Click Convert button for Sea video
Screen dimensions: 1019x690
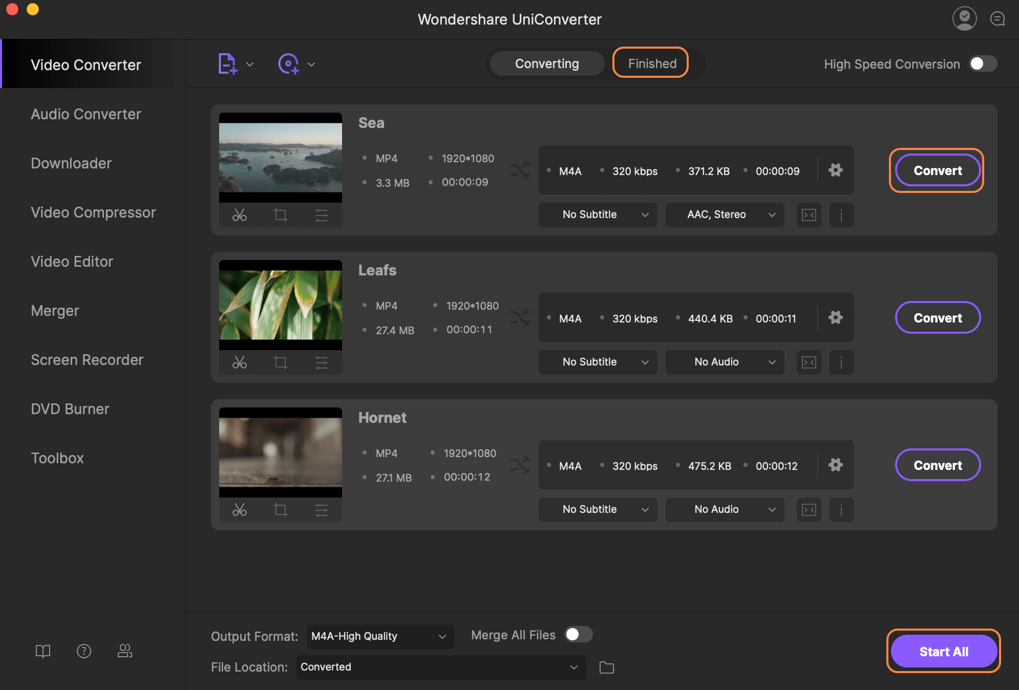tap(938, 169)
